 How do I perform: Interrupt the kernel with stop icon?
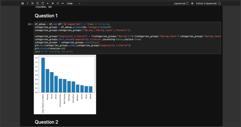coord(52,3)
